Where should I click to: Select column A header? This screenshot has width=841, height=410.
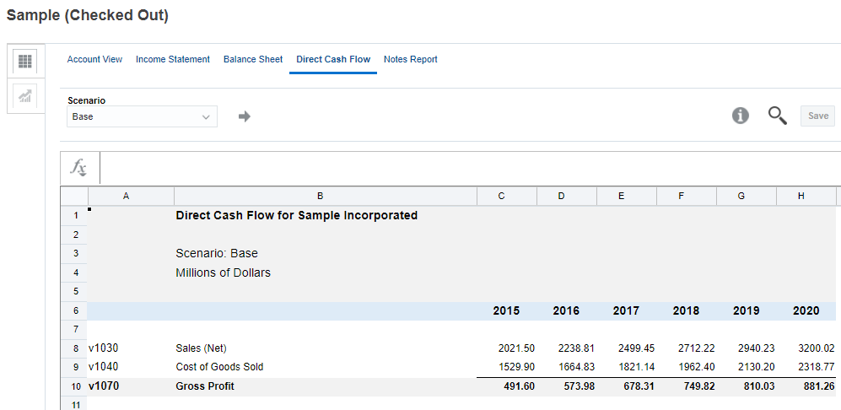click(131, 196)
